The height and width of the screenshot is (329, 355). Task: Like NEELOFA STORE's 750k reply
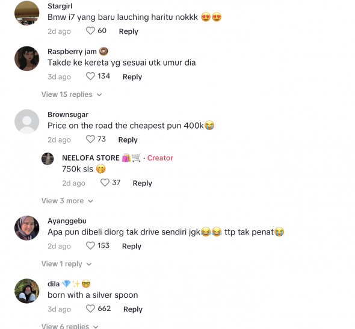[105, 183]
